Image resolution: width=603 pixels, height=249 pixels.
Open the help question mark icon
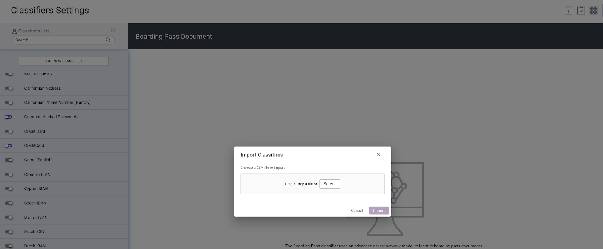click(x=568, y=11)
